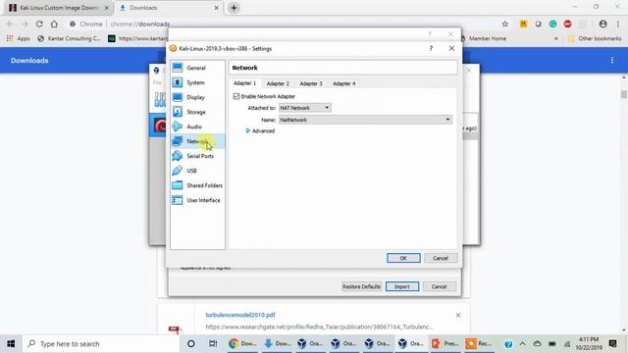Bookmark page with Chrome star icon
Viewport: 628px width, 353px height.
(505, 24)
